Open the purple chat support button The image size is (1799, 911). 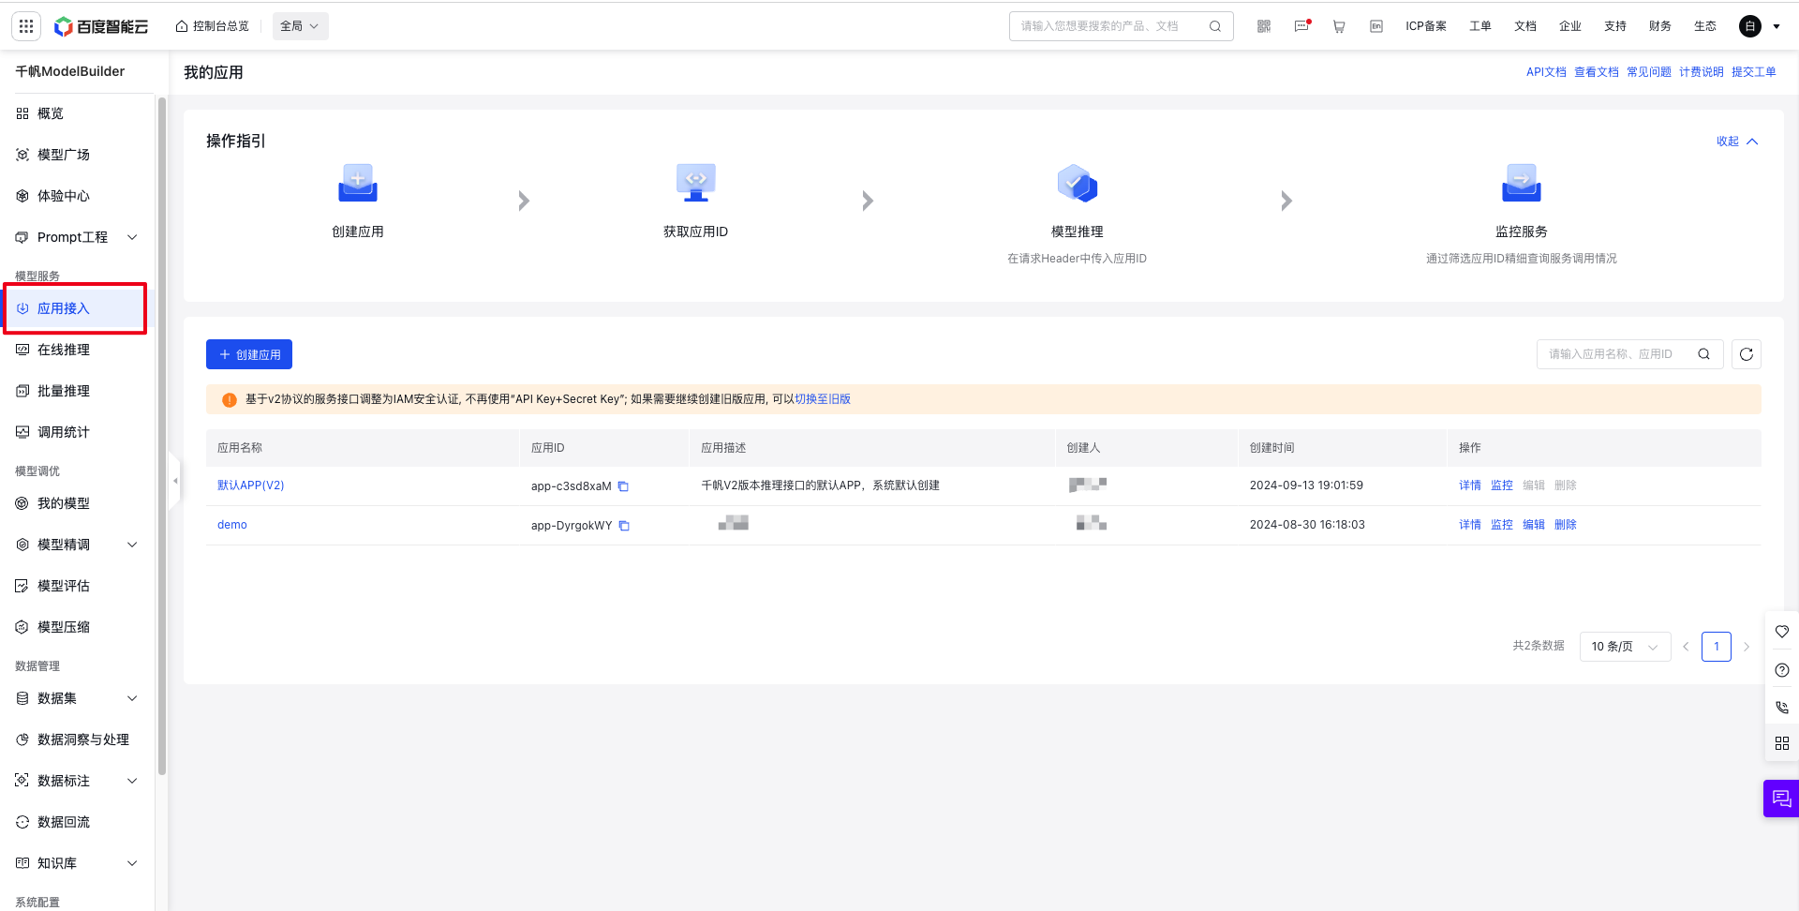(x=1781, y=799)
